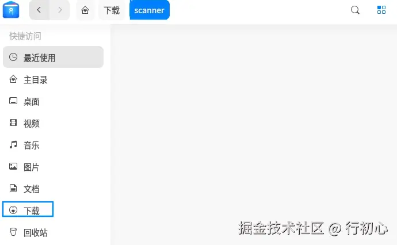Select 最近使用 in quick access
This screenshot has height=245, width=397.
tap(53, 57)
